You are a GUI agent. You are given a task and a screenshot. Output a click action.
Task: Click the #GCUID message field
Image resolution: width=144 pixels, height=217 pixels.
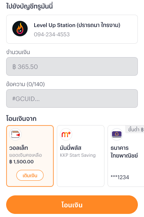pyautogui.click(x=72, y=98)
